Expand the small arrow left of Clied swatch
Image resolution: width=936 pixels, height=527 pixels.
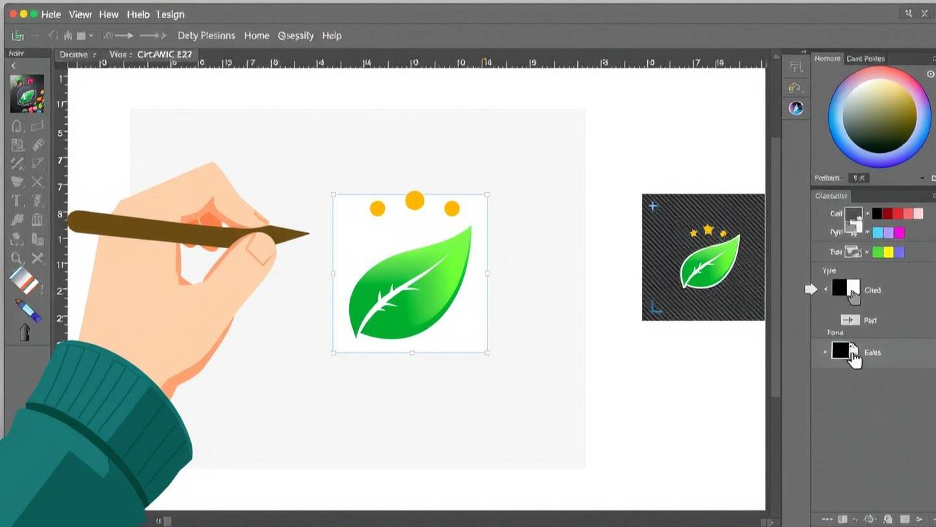(x=825, y=289)
